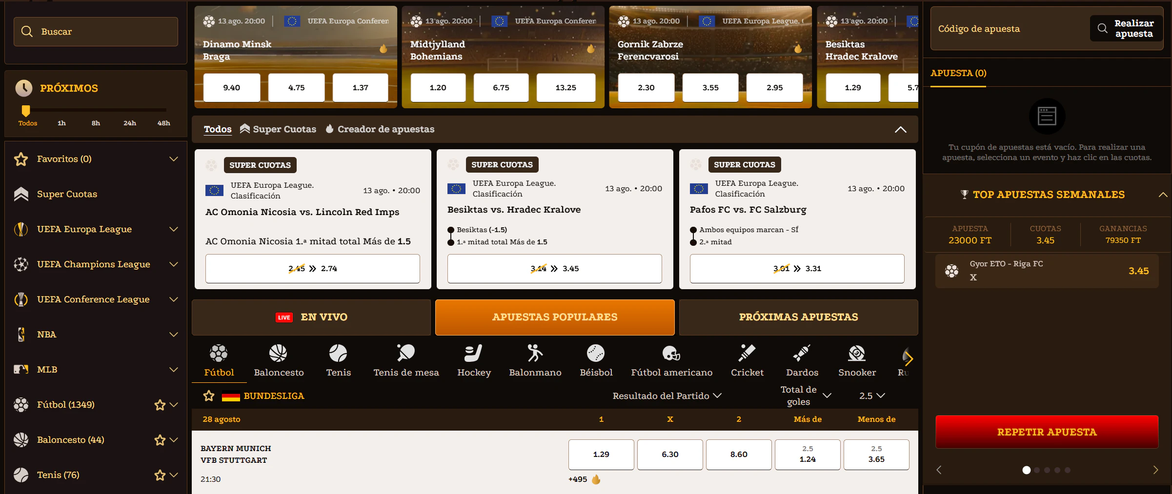Switch to the EN VIVO tab
1172x494 pixels.
click(x=311, y=317)
